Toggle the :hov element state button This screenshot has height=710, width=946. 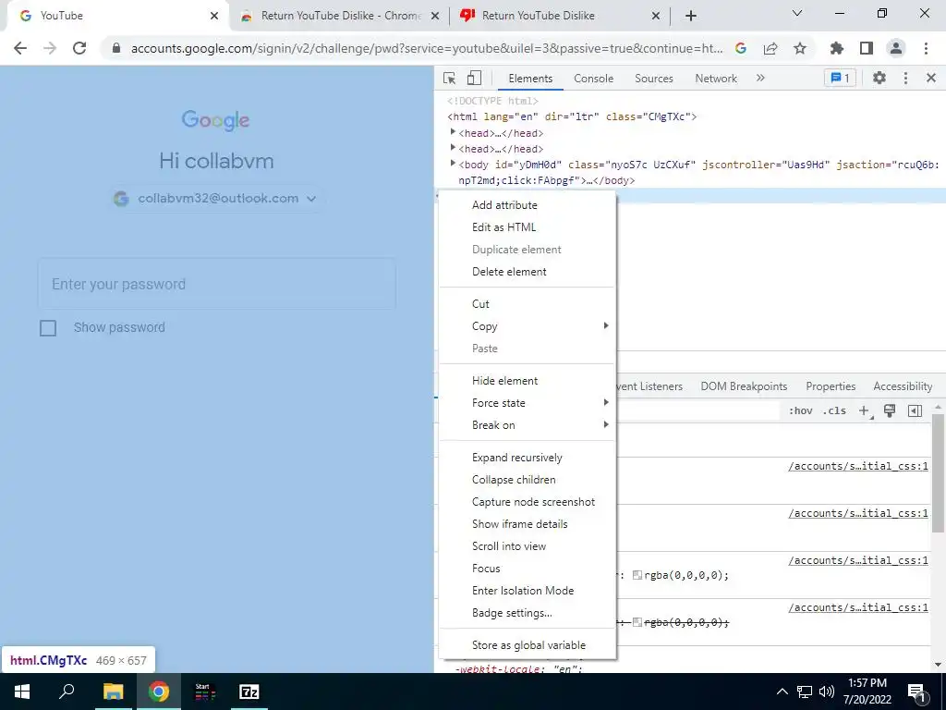point(800,410)
